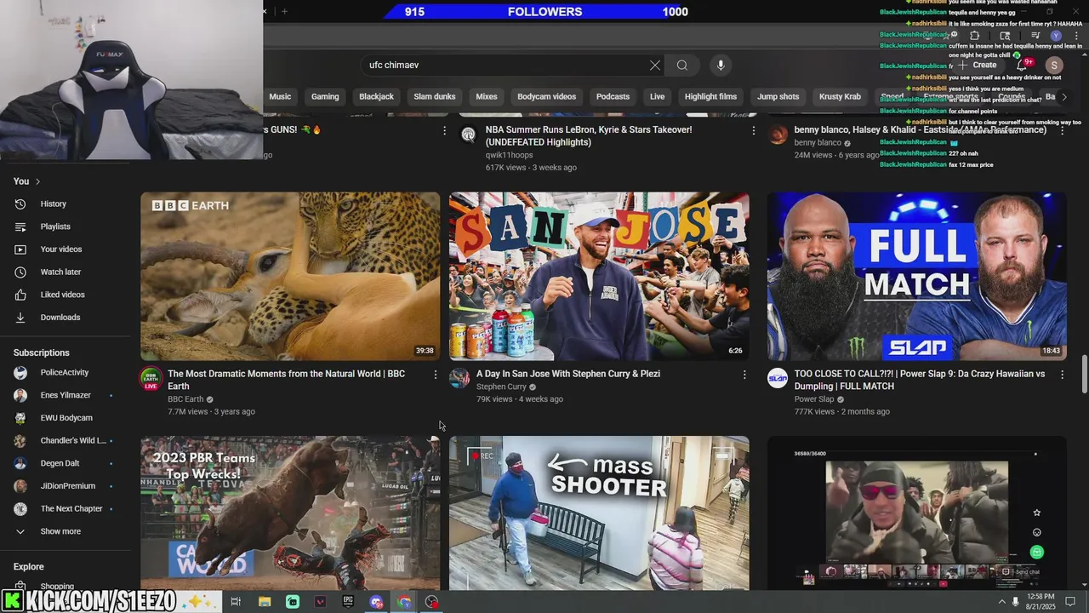This screenshot has height=613, width=1089.
Task: Open the Power Slap channel avatar
Action: tap(778, 378)
